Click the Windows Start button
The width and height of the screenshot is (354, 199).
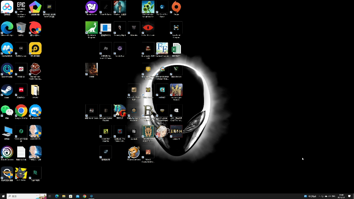pyautogui.click(x=3, y=196)
